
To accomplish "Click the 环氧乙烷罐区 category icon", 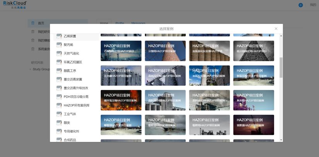I will point(59,62).
